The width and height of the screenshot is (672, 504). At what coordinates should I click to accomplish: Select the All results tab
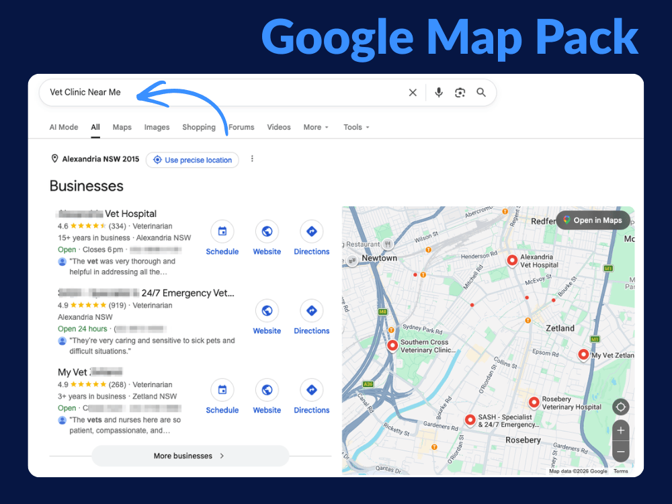point(95,127)
